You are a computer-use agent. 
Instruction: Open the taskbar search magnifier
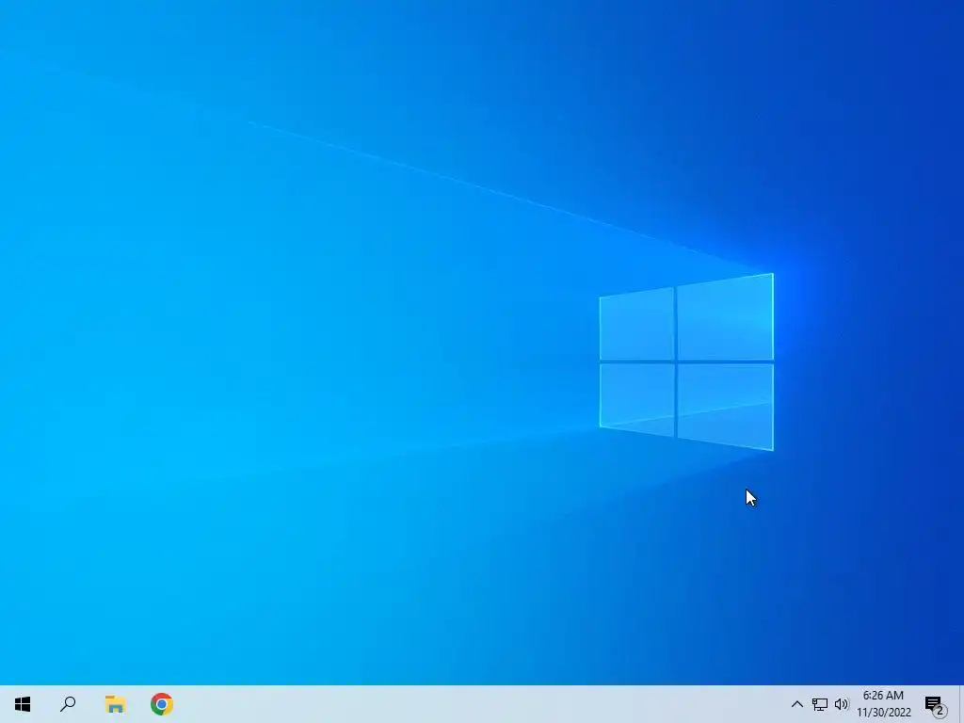tap(68, 704)
